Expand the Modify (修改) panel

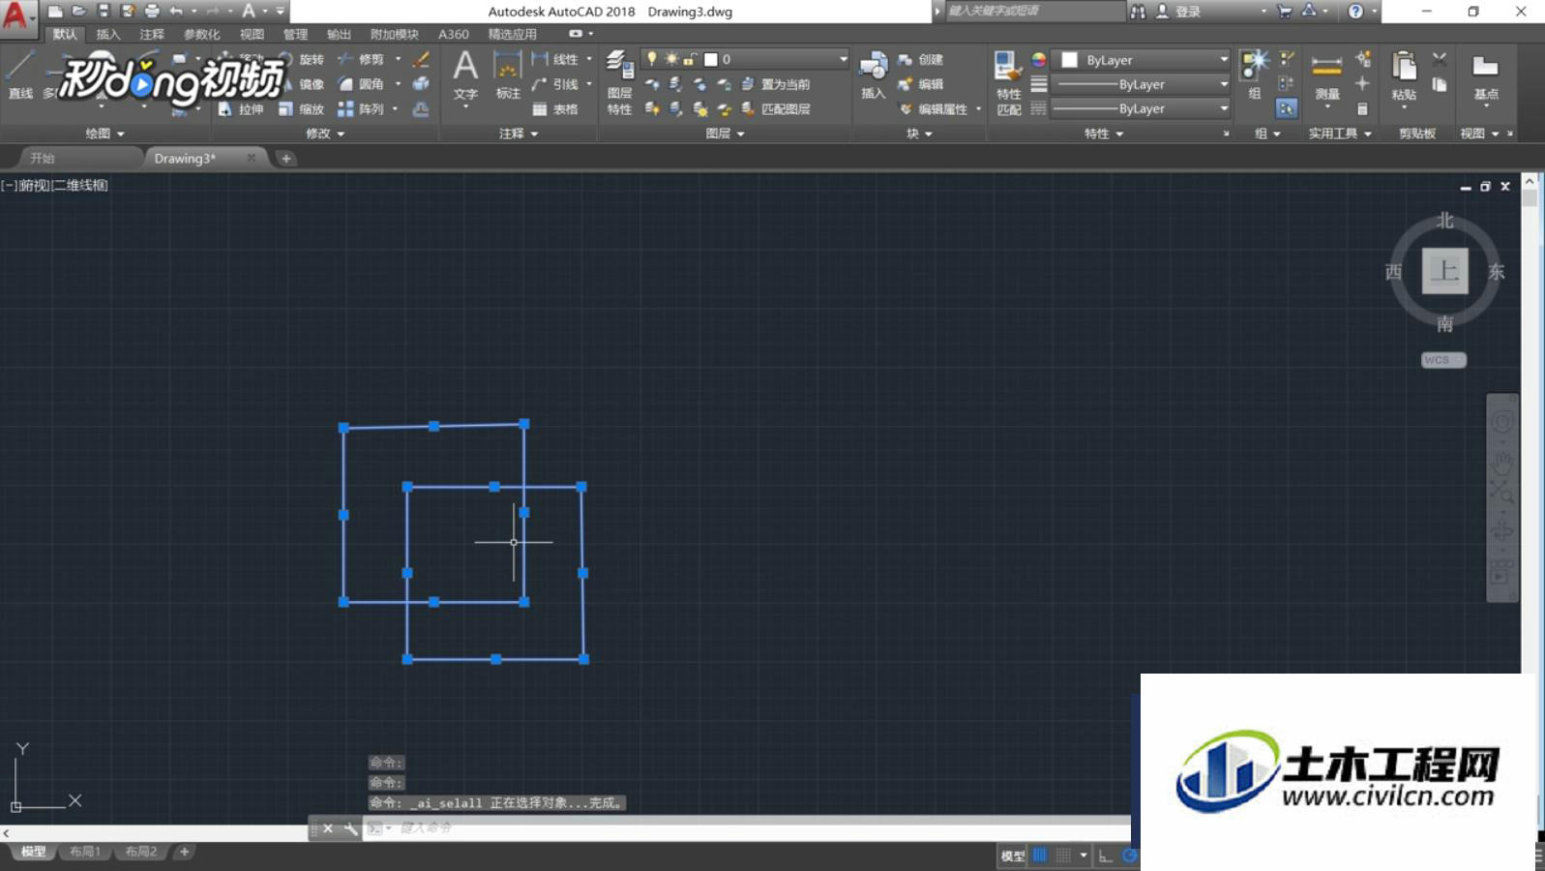point(325,134)
